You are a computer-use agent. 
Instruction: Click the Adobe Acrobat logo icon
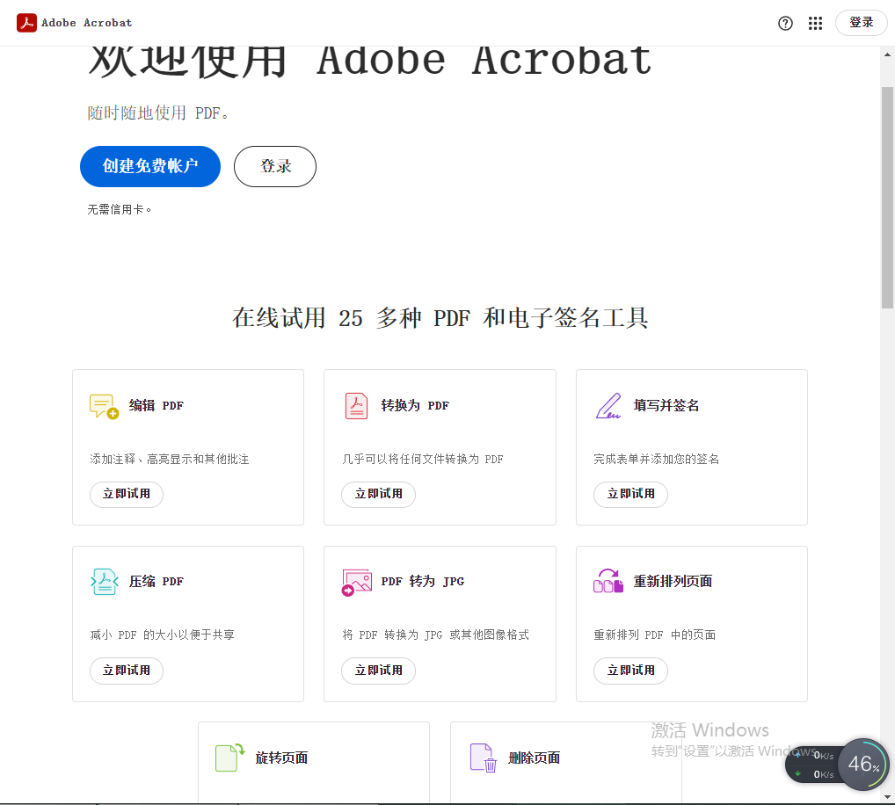(x=26, y=23)
